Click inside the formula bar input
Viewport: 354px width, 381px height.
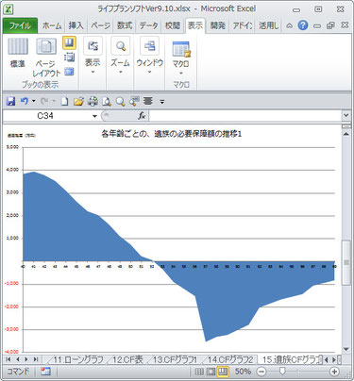(245, 116)
